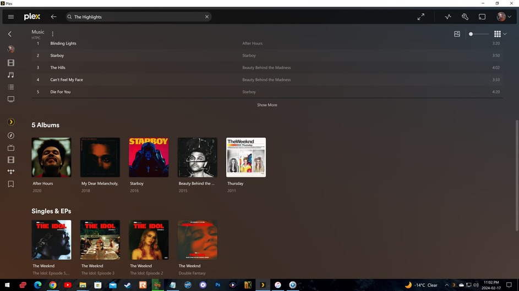The image size is (519, 291).
Task: Open the user account avatar menu
Action: coord(504,16)
